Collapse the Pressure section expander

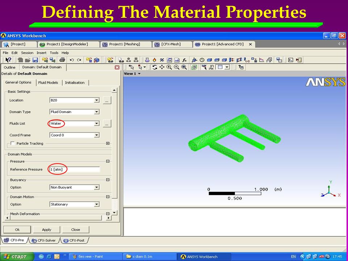[x=108, y=161]
